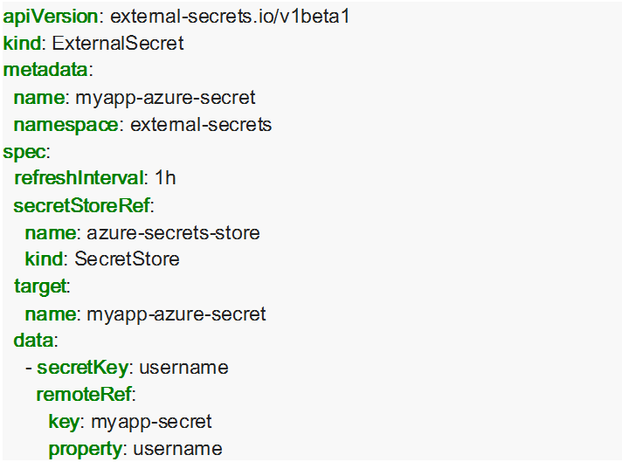Click the data key
The width and height of the screenshot is (622, 462).
(34, 341)
